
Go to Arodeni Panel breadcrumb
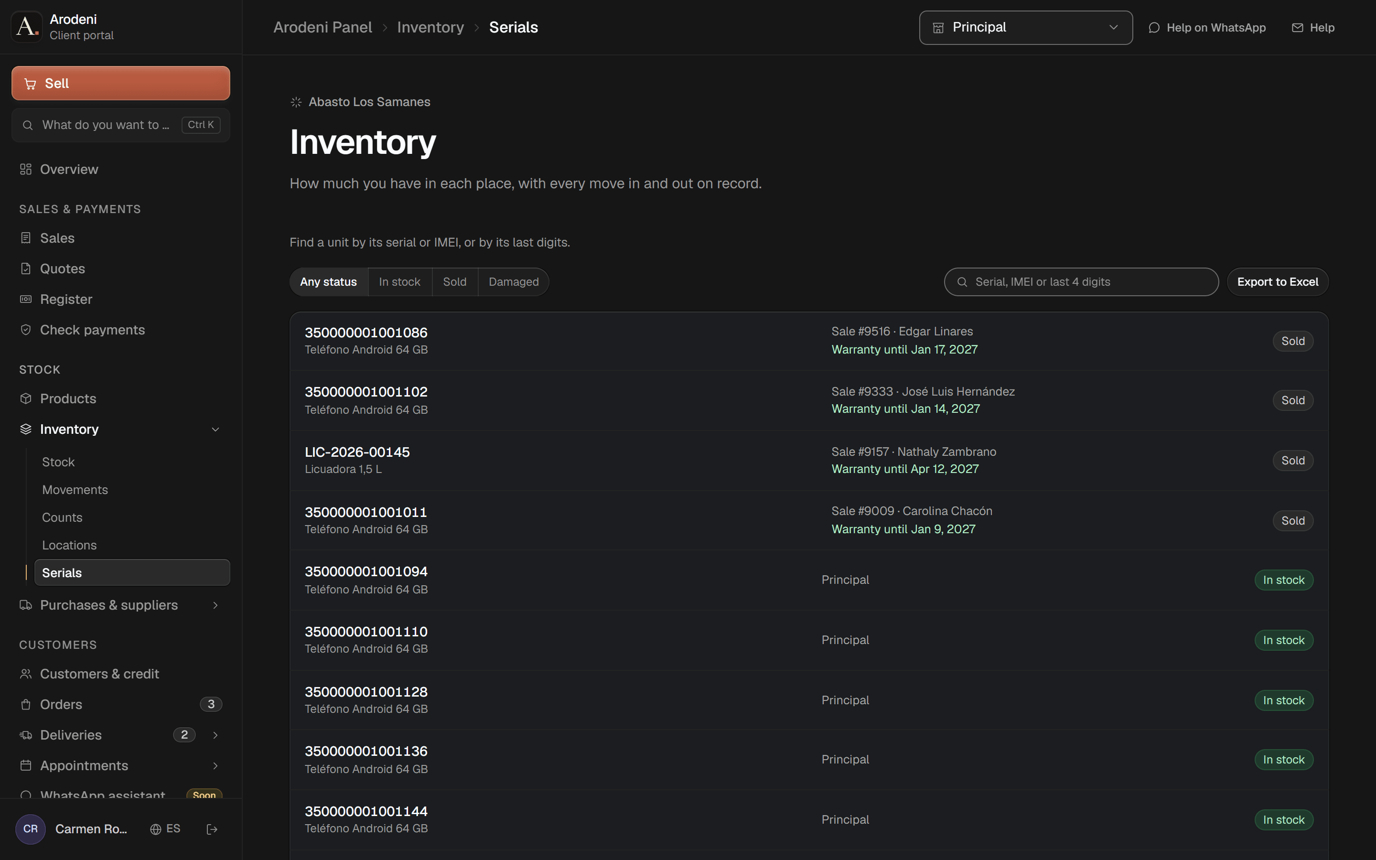(x=322, y=27)
